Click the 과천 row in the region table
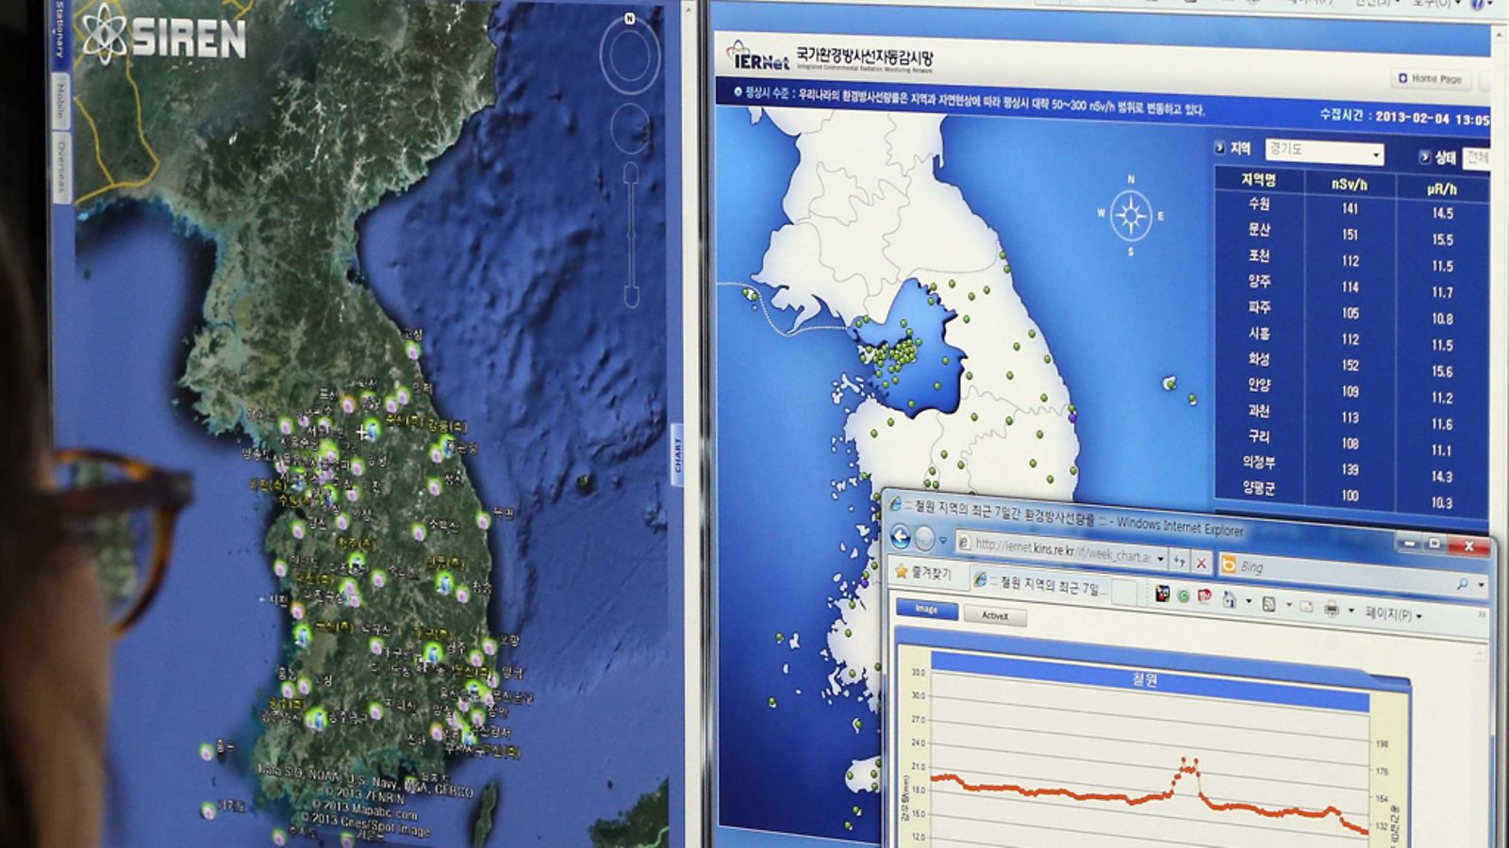The width and height of the screenshot is (1509, 848). coord(1352,416)
